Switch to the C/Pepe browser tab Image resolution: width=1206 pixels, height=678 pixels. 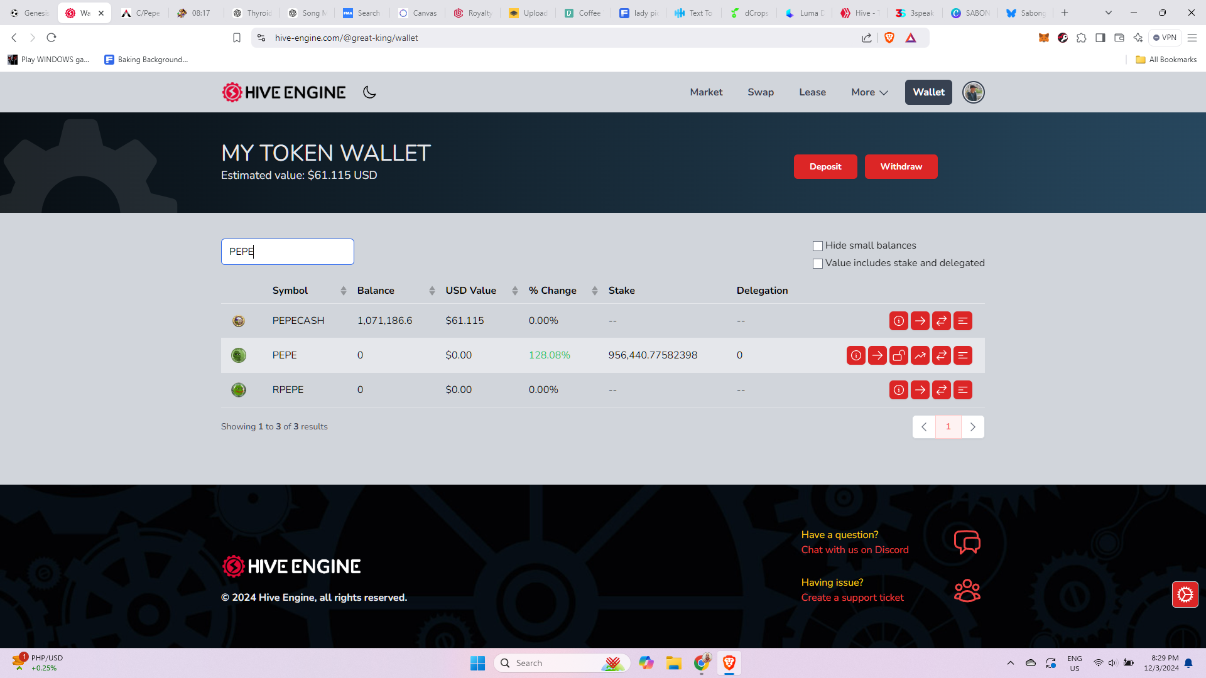pos(141,13)
